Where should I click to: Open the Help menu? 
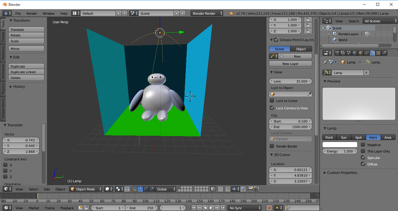click(x=64, y=13)
